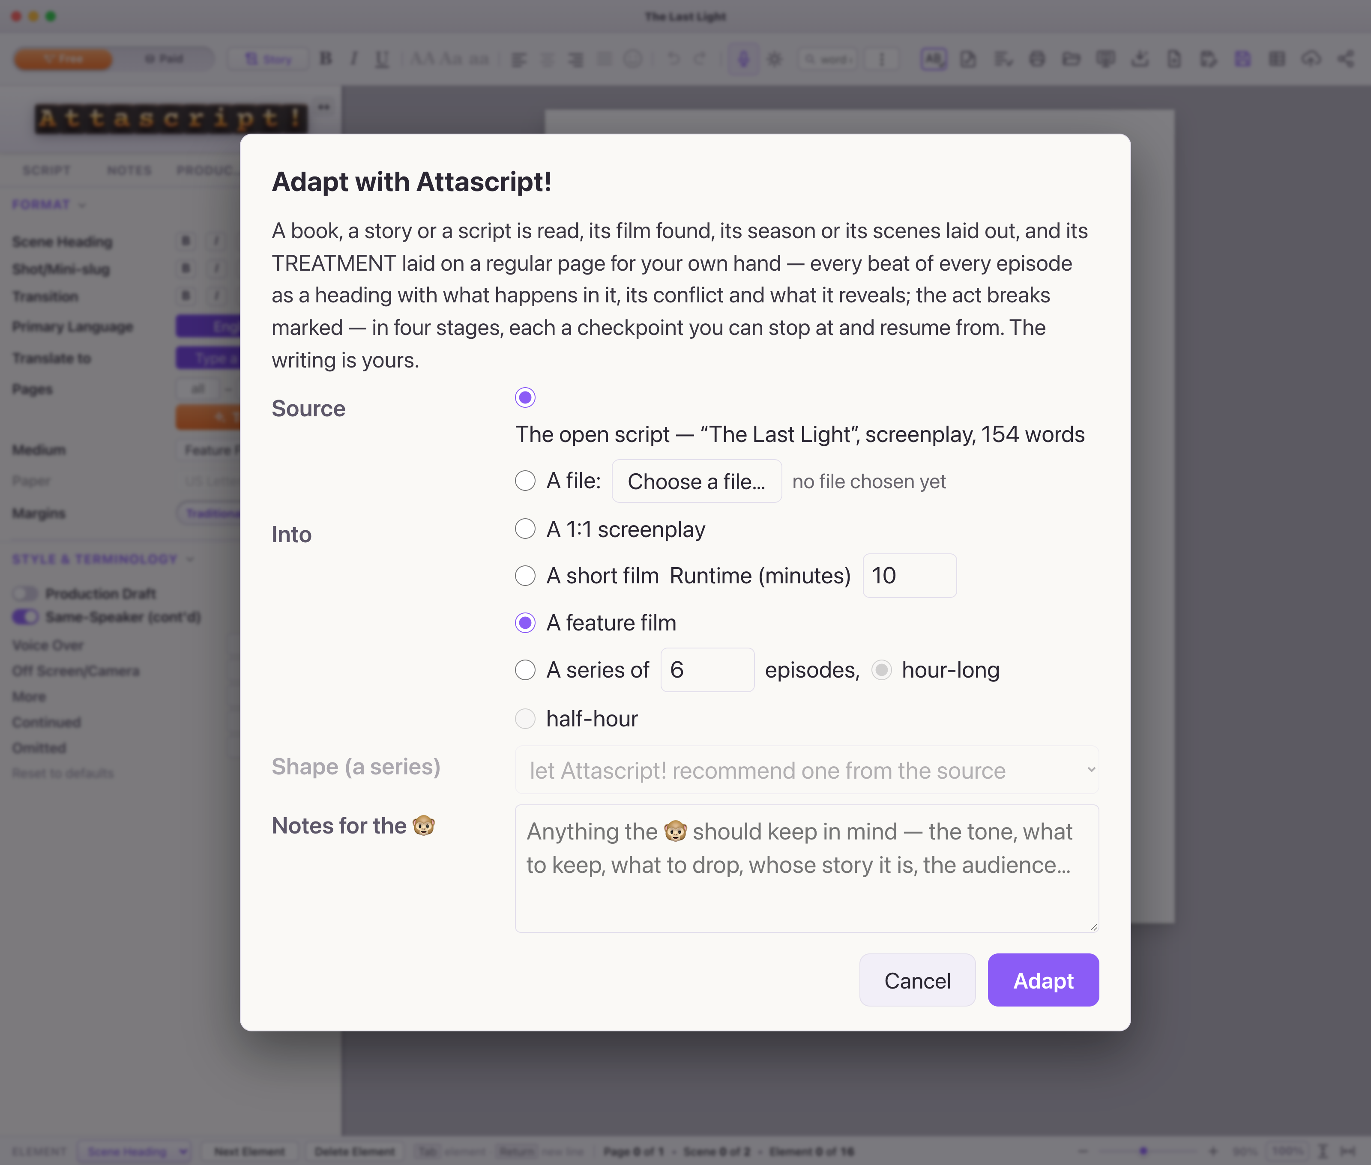Click the Cancel button
Viewport: 1371px width, 1165px height.
[917, 980]
